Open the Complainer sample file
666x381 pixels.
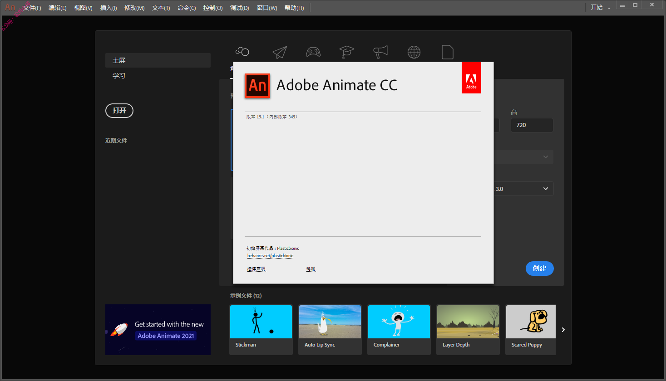pyautogui.click(x=399, y=330)
